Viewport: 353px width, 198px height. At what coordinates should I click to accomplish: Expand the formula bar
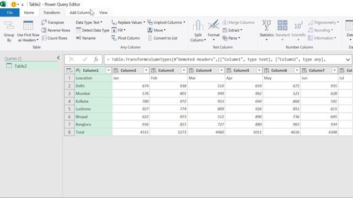click(348, 60)
